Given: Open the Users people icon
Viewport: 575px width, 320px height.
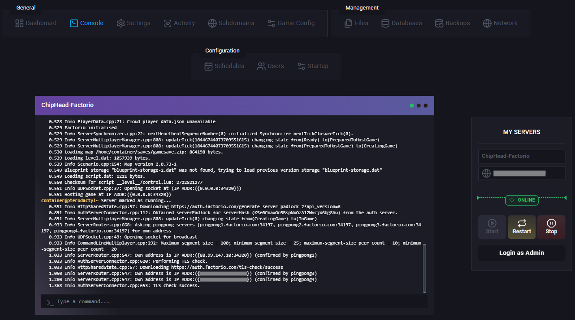Looking at the screenshot, I should tap(261, 66).
